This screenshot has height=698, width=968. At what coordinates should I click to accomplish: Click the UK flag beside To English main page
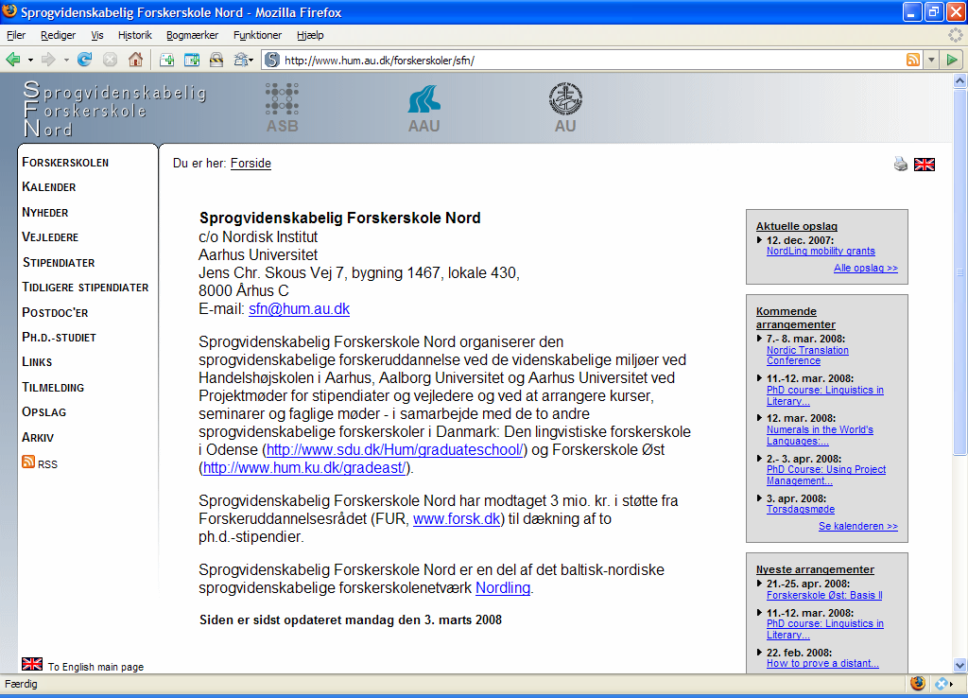pos(32,664)
